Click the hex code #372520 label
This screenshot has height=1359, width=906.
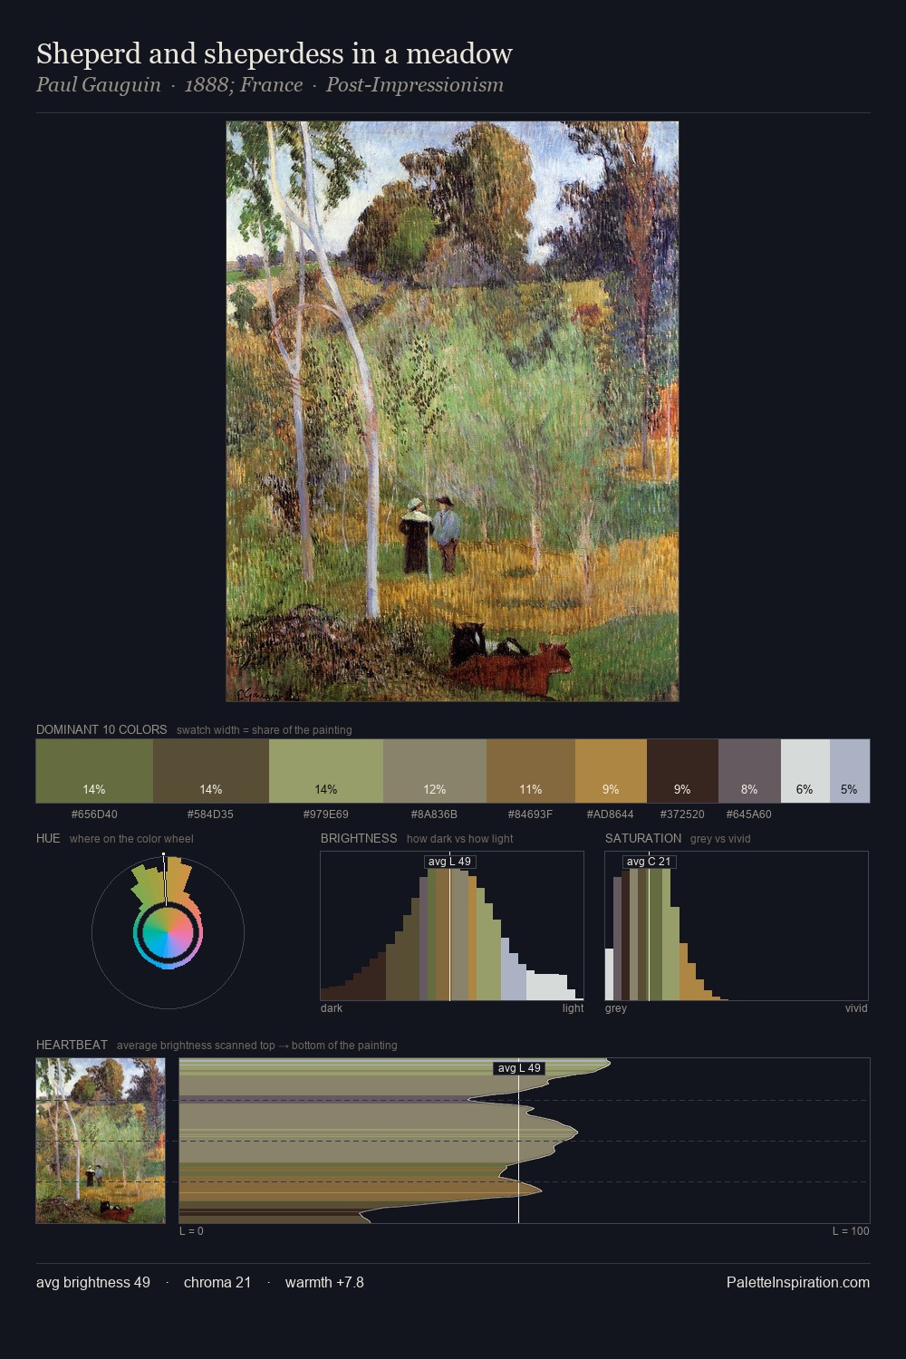pyautogui.click(x=682, y=814)
